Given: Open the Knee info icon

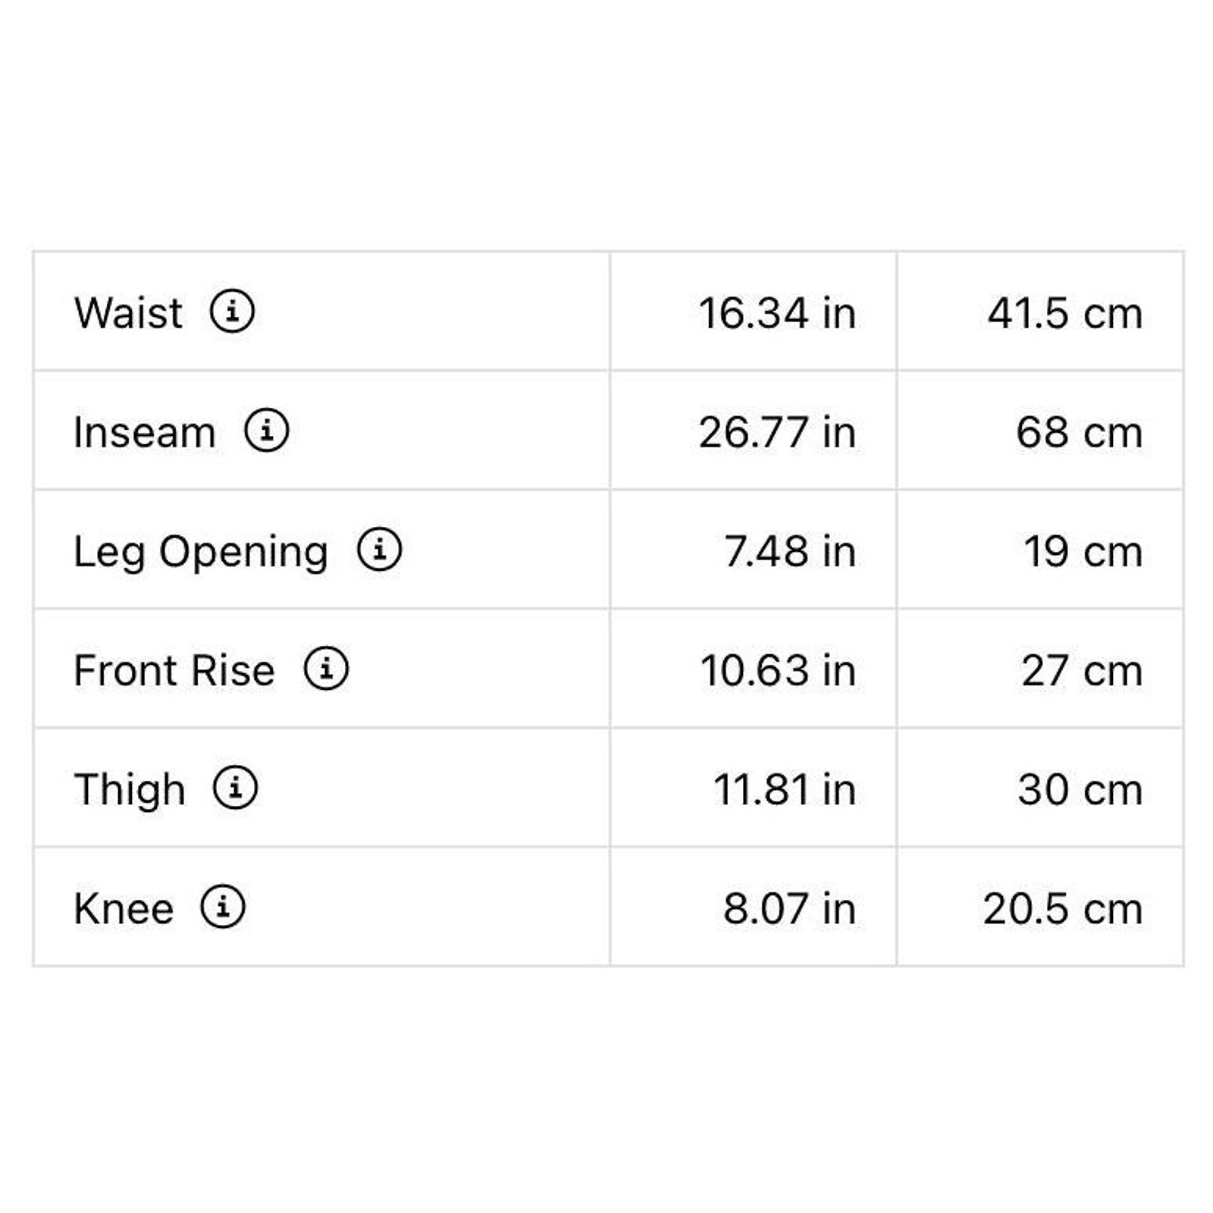Looking at the screenshot, I should tap(222, 906).
